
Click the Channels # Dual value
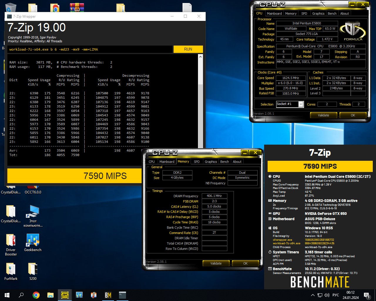(x=242, y=173)
